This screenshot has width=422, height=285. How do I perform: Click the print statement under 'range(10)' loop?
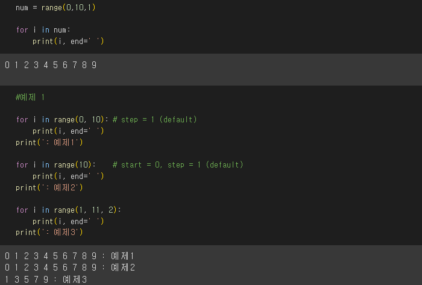tap(68, 177)
